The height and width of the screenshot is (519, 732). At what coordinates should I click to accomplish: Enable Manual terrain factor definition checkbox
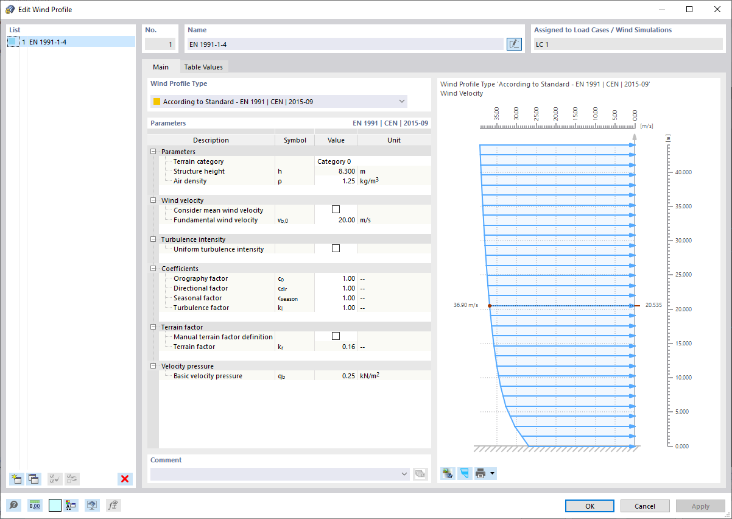[x=336, y=336]
